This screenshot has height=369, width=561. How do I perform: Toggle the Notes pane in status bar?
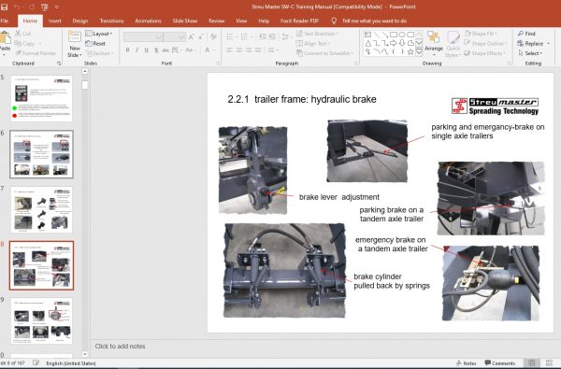click(x=467, y=363)
